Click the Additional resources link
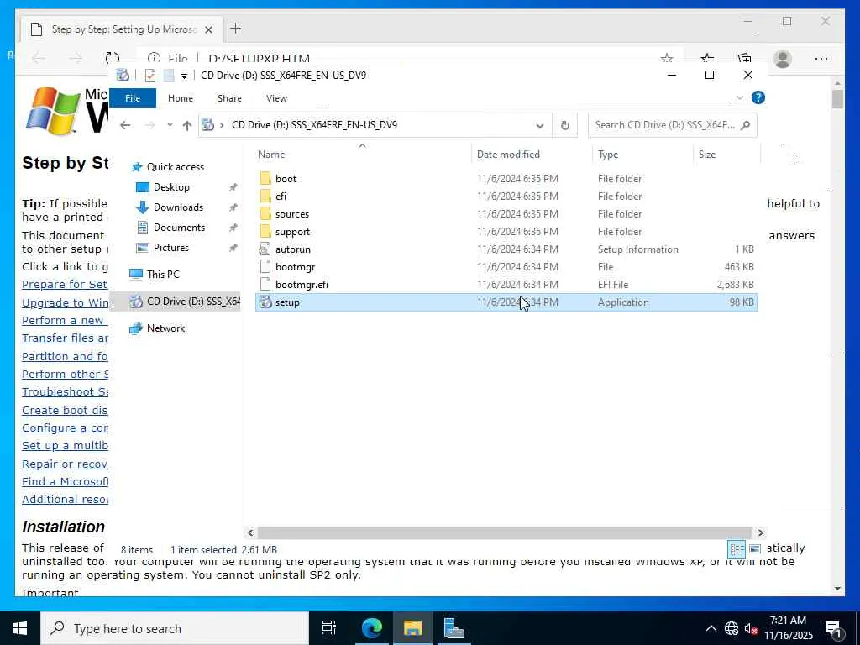This screenshot has width=860, height=645. pyautogui.click(x=65, y=499)
